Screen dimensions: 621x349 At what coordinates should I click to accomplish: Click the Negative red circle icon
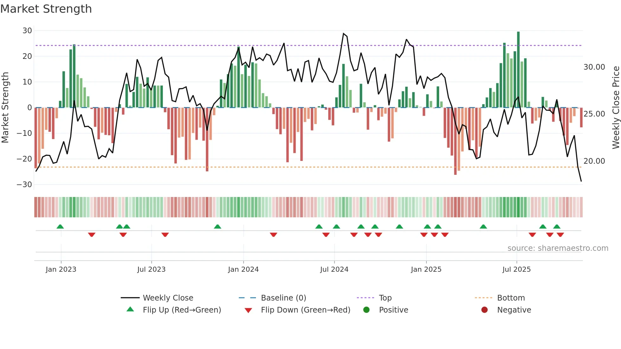[484, 310]
